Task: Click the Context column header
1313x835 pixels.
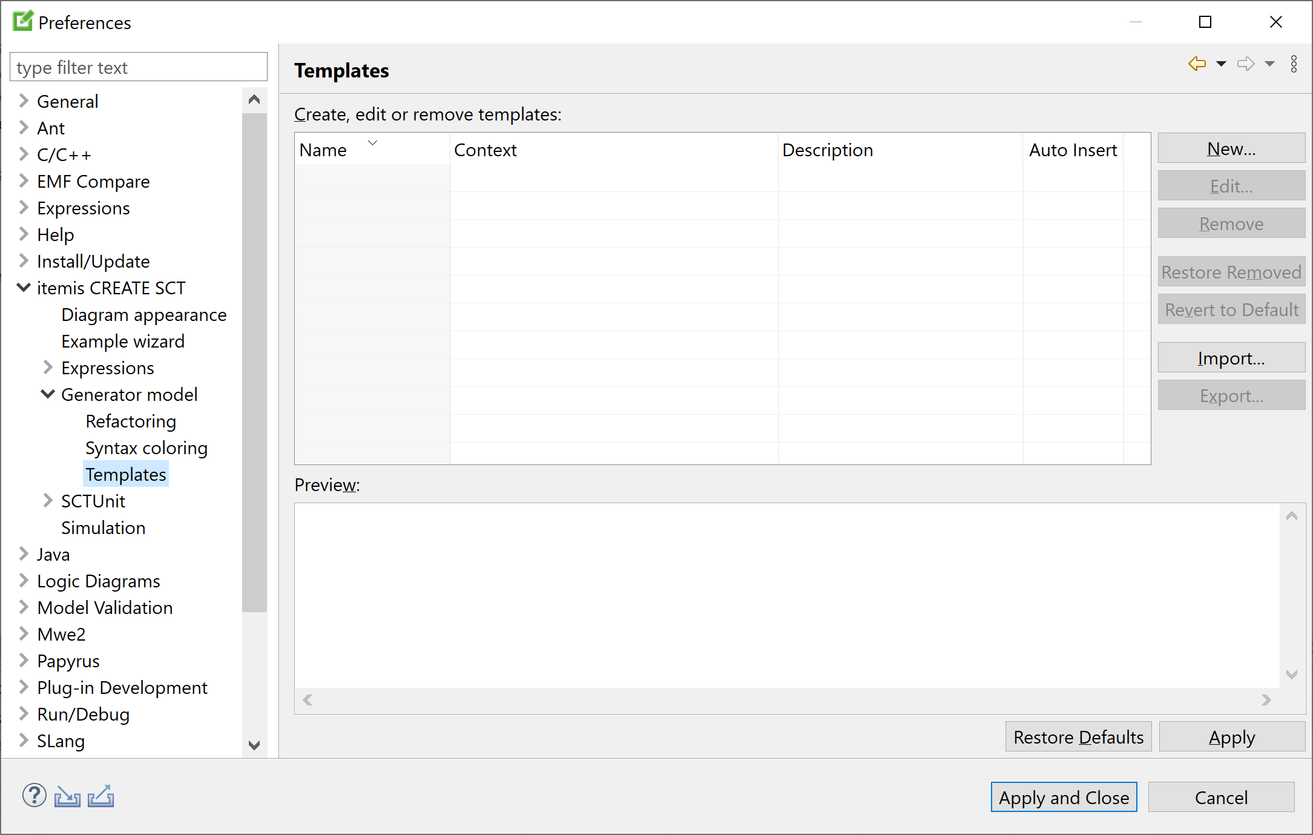Action: click(614, 149)
